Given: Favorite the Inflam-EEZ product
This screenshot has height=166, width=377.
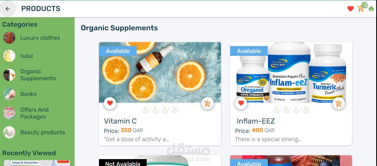Looking at the screenshot, I should [241, 103].
